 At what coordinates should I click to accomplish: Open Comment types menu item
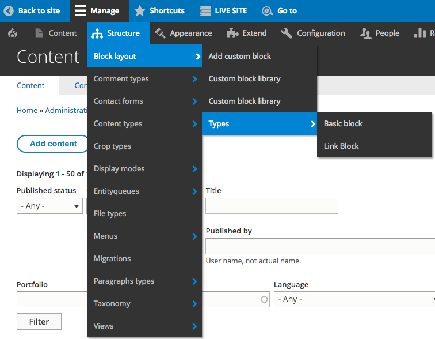coord(144,78)
